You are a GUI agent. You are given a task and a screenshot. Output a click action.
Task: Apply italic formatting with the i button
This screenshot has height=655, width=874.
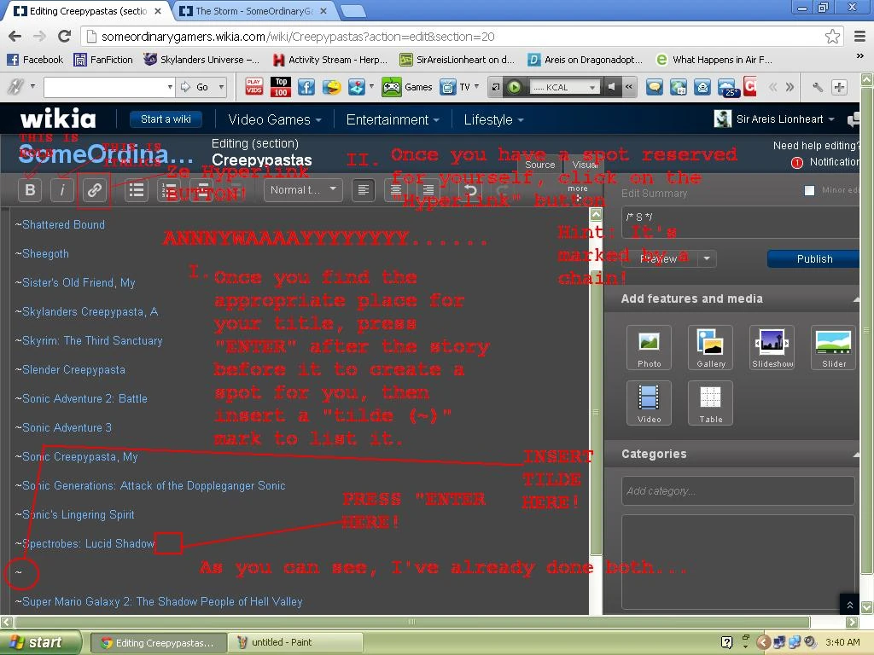pos(61,190)
